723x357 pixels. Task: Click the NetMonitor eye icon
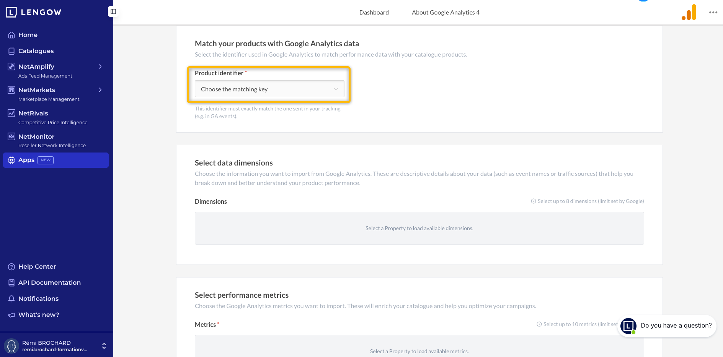click(11, 136)
